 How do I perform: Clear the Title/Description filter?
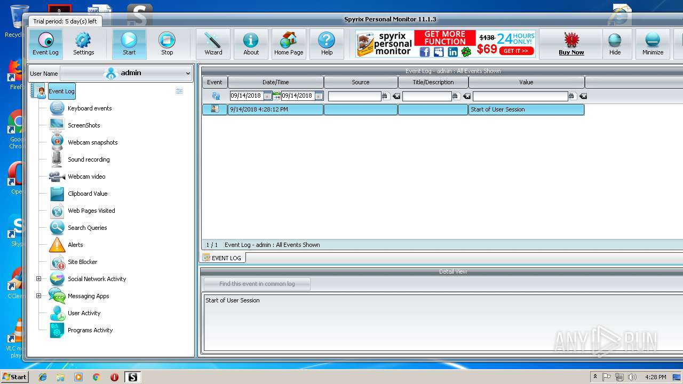(x=466, y=96)
